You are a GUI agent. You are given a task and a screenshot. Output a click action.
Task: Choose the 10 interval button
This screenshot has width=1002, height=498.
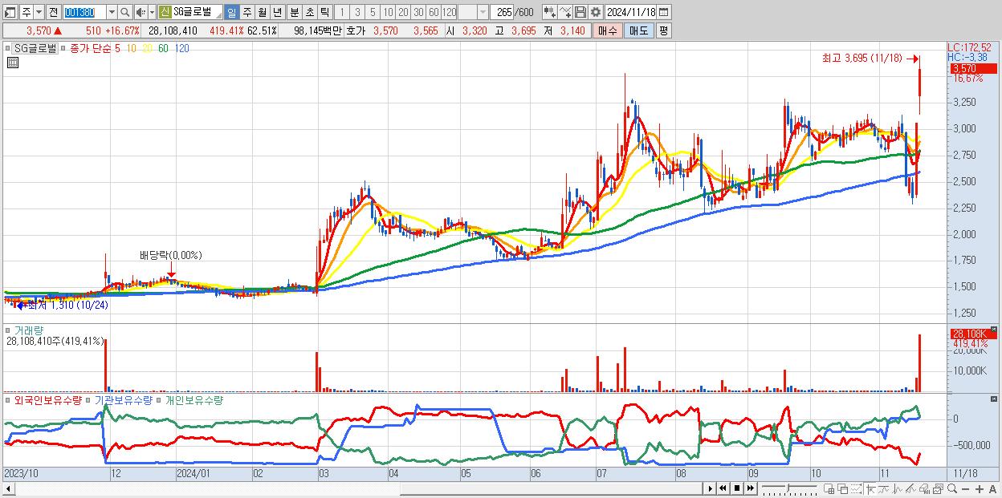pos(388,12)
